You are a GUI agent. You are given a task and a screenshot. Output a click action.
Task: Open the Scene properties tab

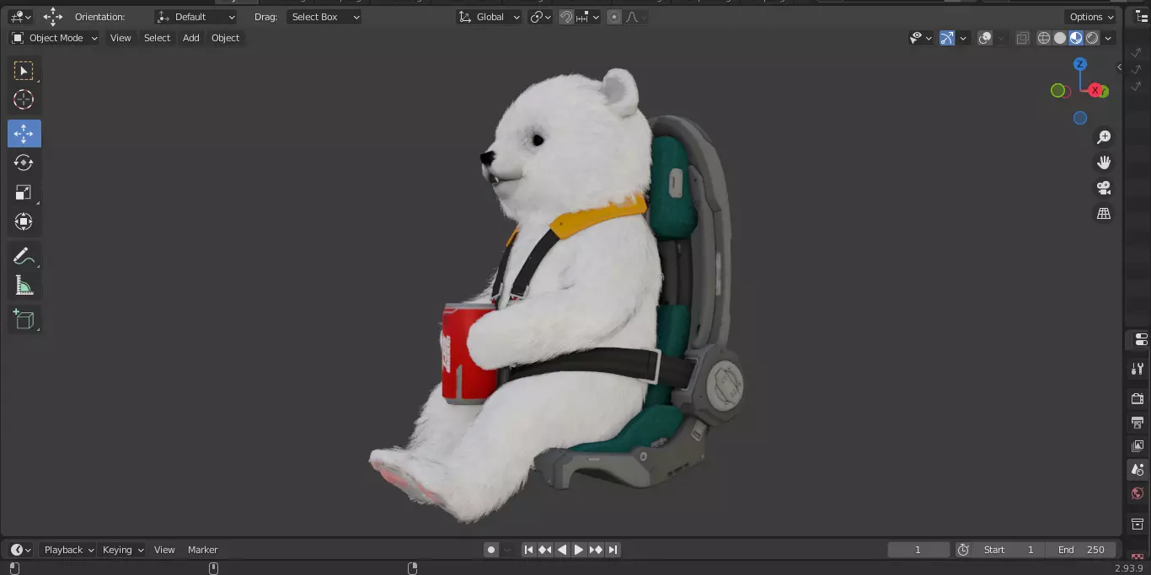tap(1138, 470)
